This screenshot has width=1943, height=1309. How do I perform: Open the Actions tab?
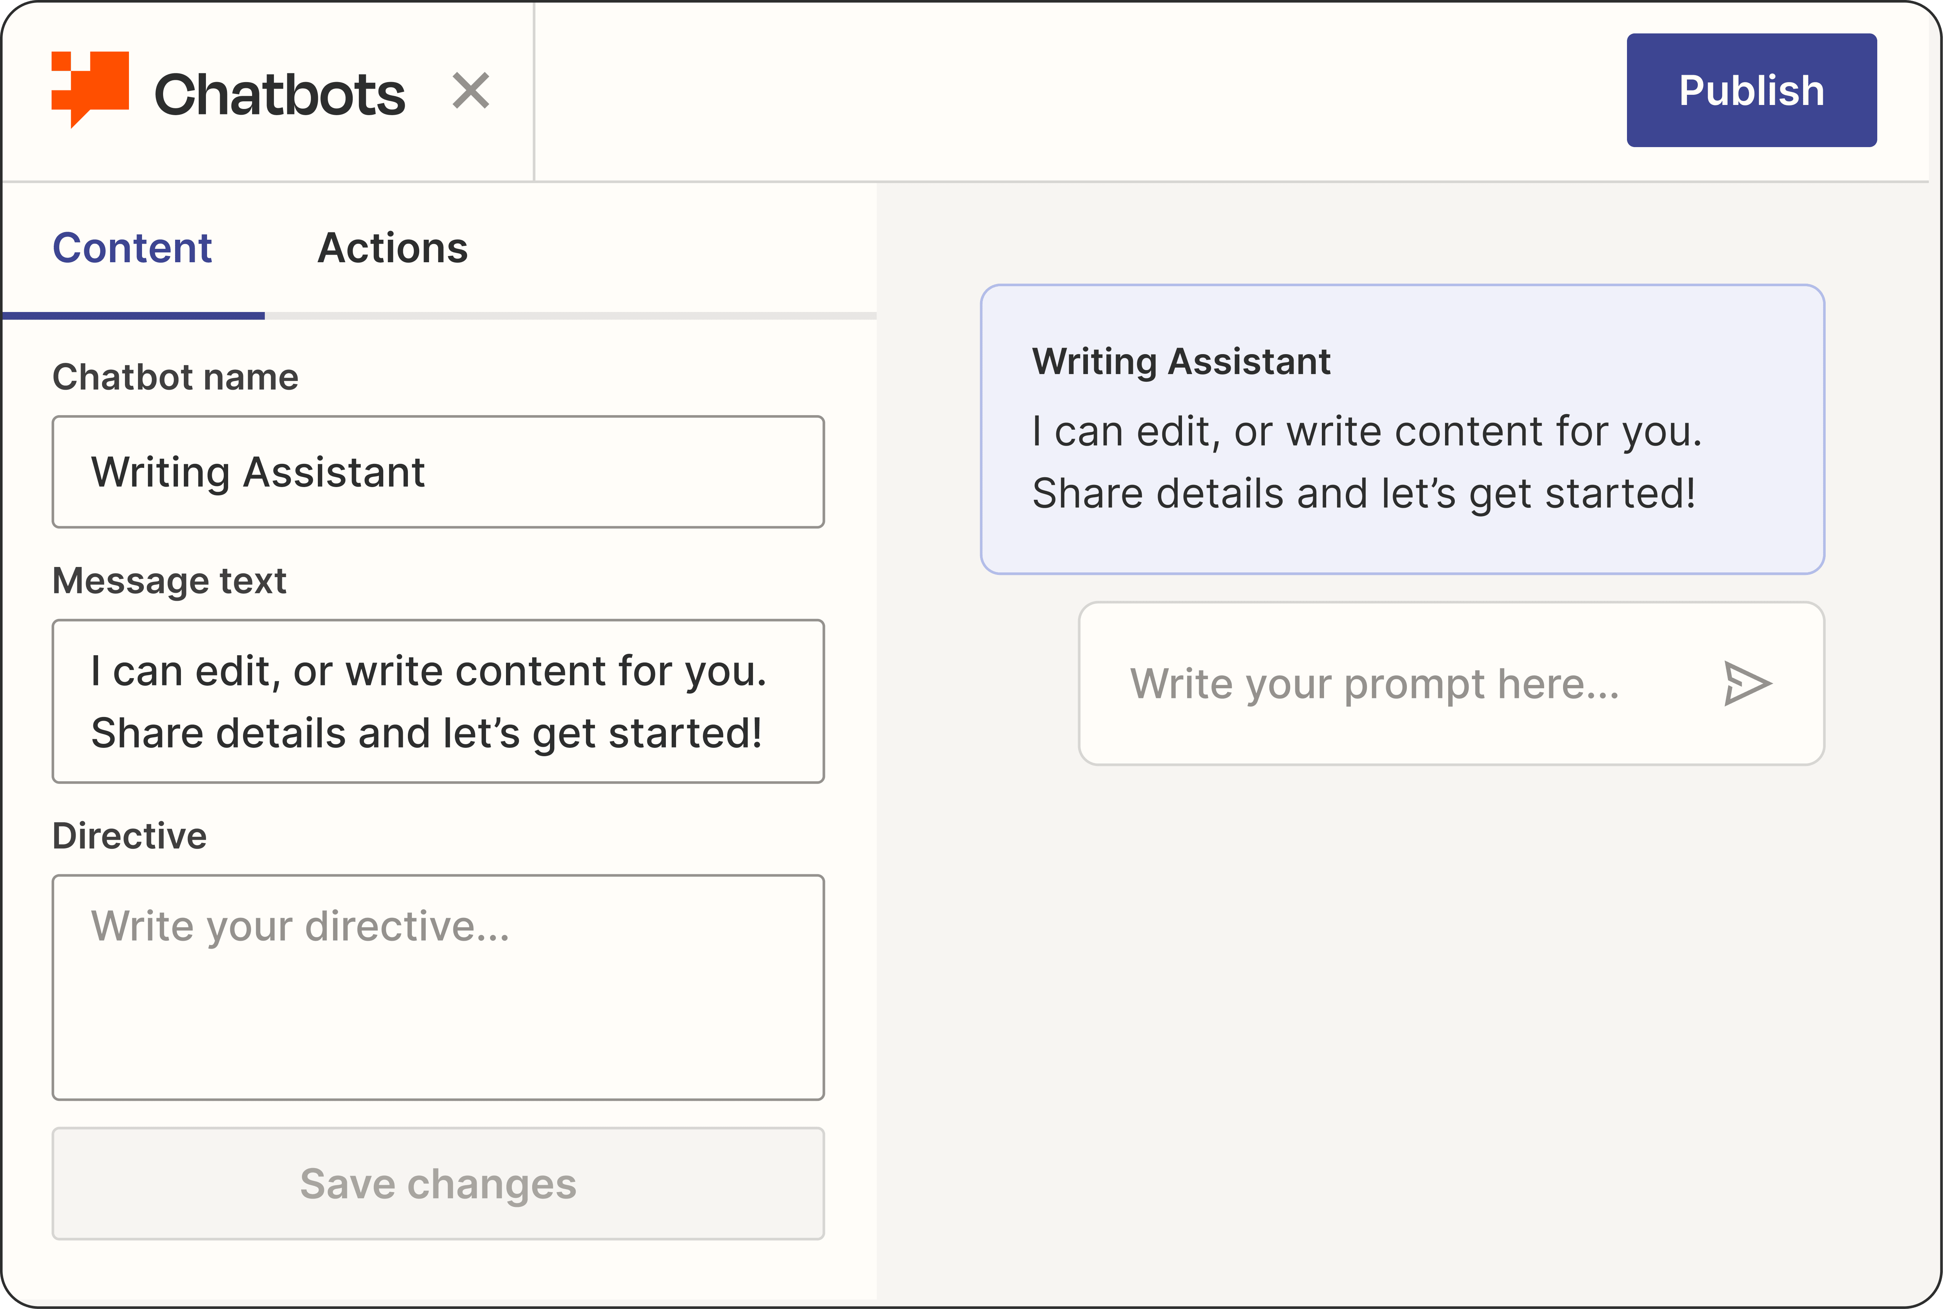[x=392, y=248]
